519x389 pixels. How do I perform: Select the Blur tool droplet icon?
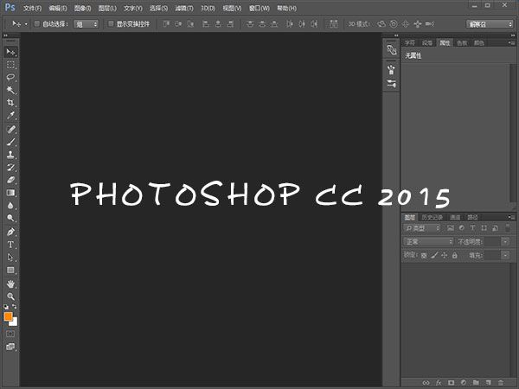pyautogui.click(x=10, y=206)
